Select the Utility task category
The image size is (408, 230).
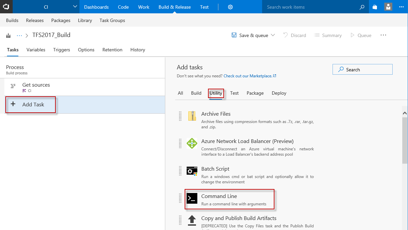216,93
